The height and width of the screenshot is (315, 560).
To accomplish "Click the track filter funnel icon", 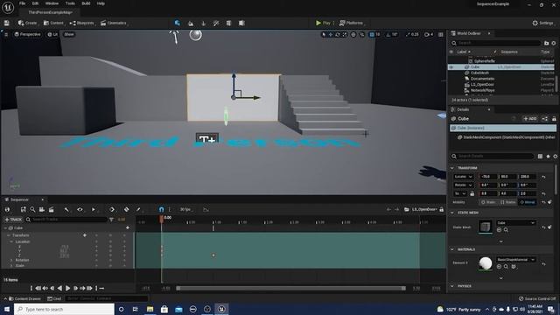I will coord(111,220).
